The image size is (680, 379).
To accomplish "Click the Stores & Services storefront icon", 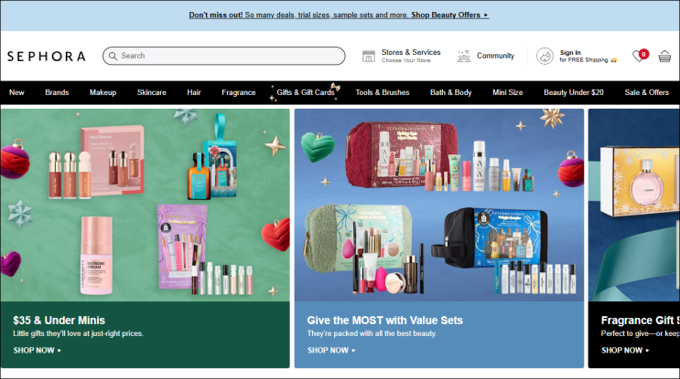I will click(x=369, y=57).
